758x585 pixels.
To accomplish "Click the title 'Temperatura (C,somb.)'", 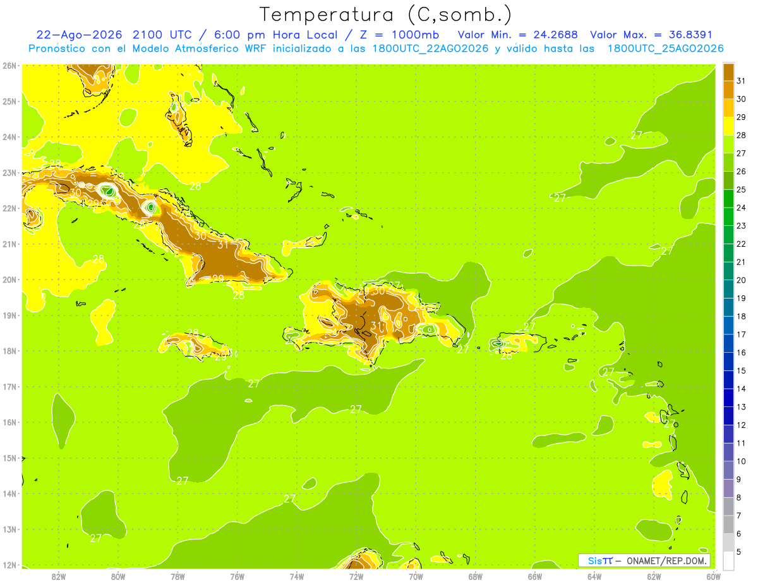I will [386, 15].
